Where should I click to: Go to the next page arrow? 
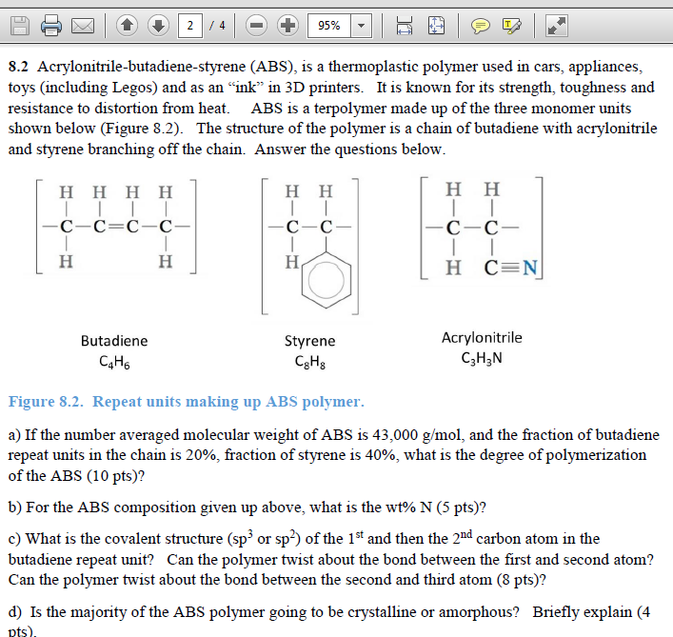pos(159,26)
